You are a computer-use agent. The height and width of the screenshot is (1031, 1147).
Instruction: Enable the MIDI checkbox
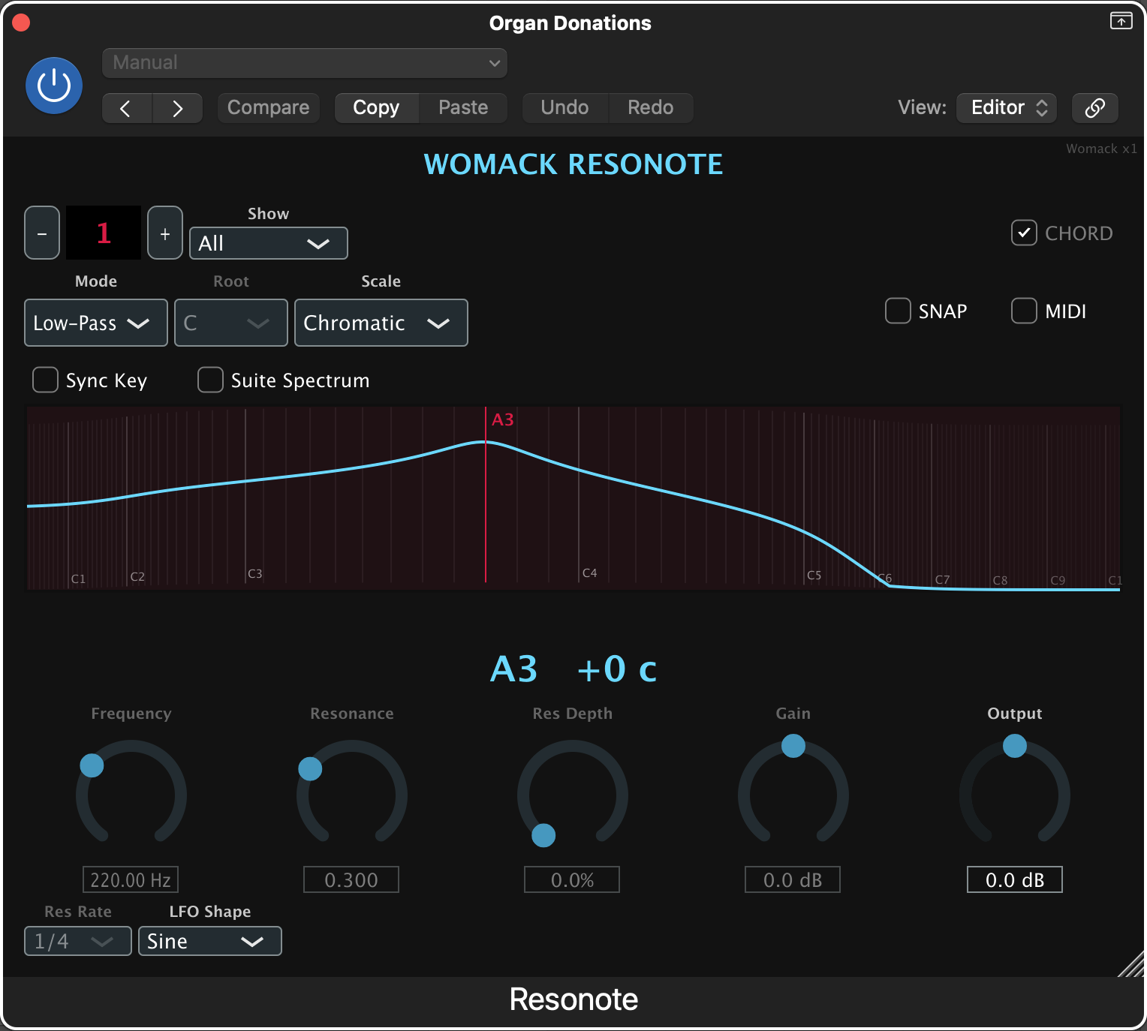tap(1024, 311)
